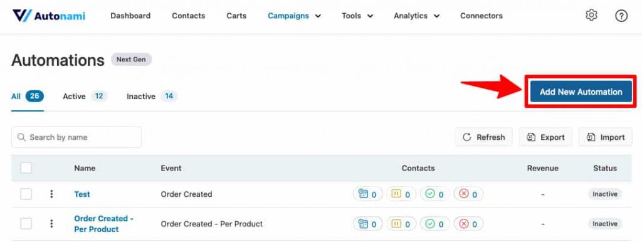Toggle the select-all checkbox in table header
This screenshot has height=242, width=642.
tap(26, 168)
